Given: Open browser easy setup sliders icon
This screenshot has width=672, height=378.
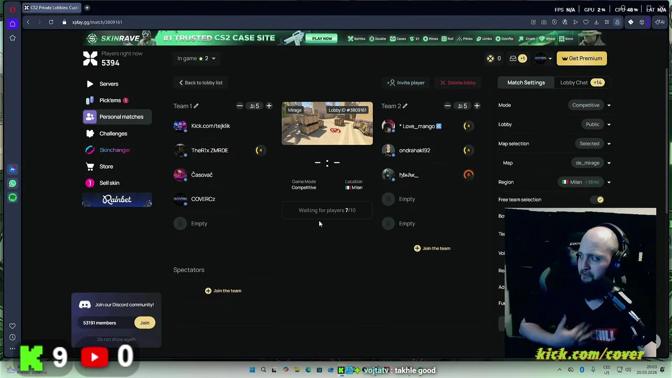Looking at the screenshot, I should [607, 22].
